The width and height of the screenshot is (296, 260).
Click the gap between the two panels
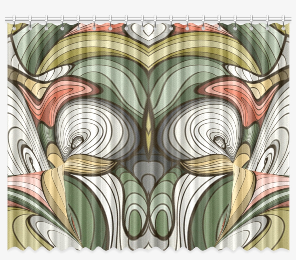[x=148, y=145]
